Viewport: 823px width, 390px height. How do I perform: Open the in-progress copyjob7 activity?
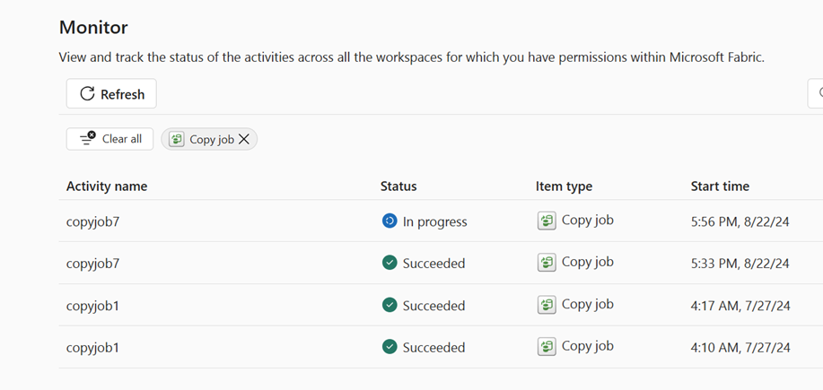[x=92, y=221]
